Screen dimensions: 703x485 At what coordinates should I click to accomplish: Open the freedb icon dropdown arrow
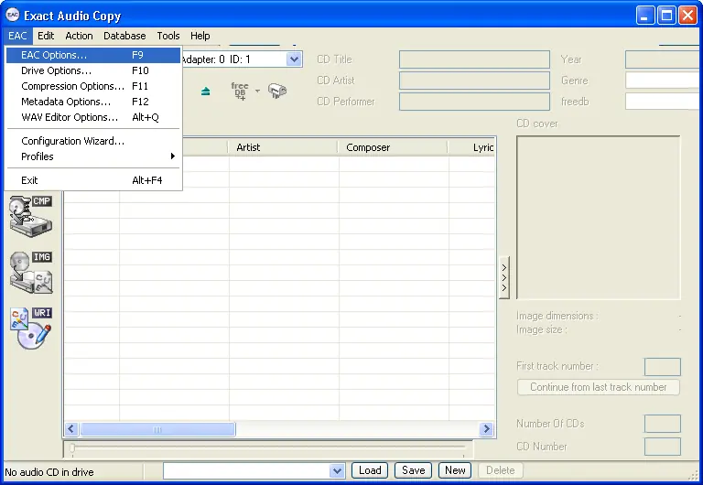pos(257,91)
